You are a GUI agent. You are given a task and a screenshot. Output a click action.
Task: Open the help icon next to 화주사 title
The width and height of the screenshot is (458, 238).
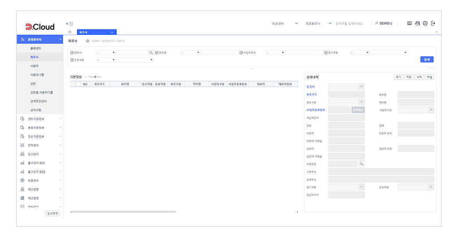tap(88, 41)
